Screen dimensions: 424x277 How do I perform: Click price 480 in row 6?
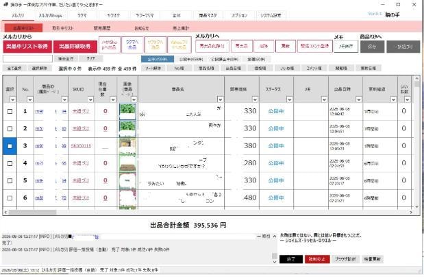250,197
